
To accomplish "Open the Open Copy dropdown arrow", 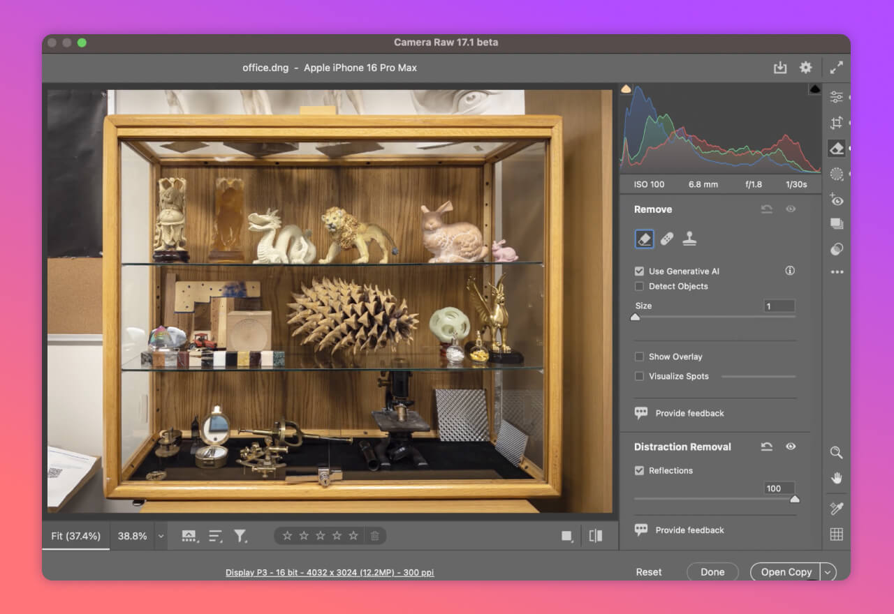I will coord(827,571).
